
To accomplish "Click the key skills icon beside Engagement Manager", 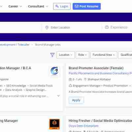I will pyautogui.click(x=70, y=85).
